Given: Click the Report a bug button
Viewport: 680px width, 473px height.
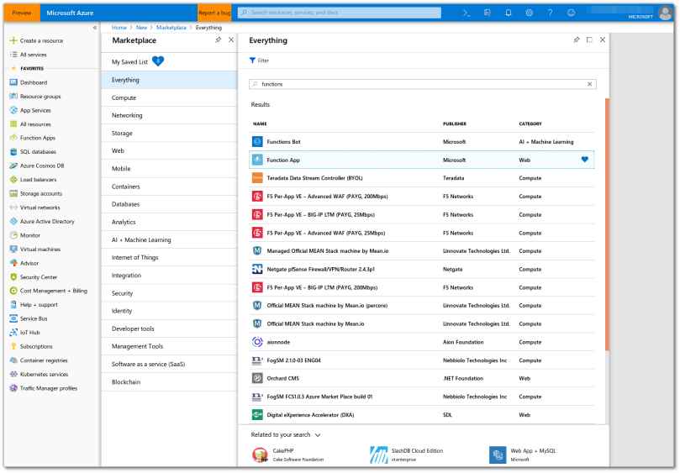Looking at the screenshot, I should point(214,13).
